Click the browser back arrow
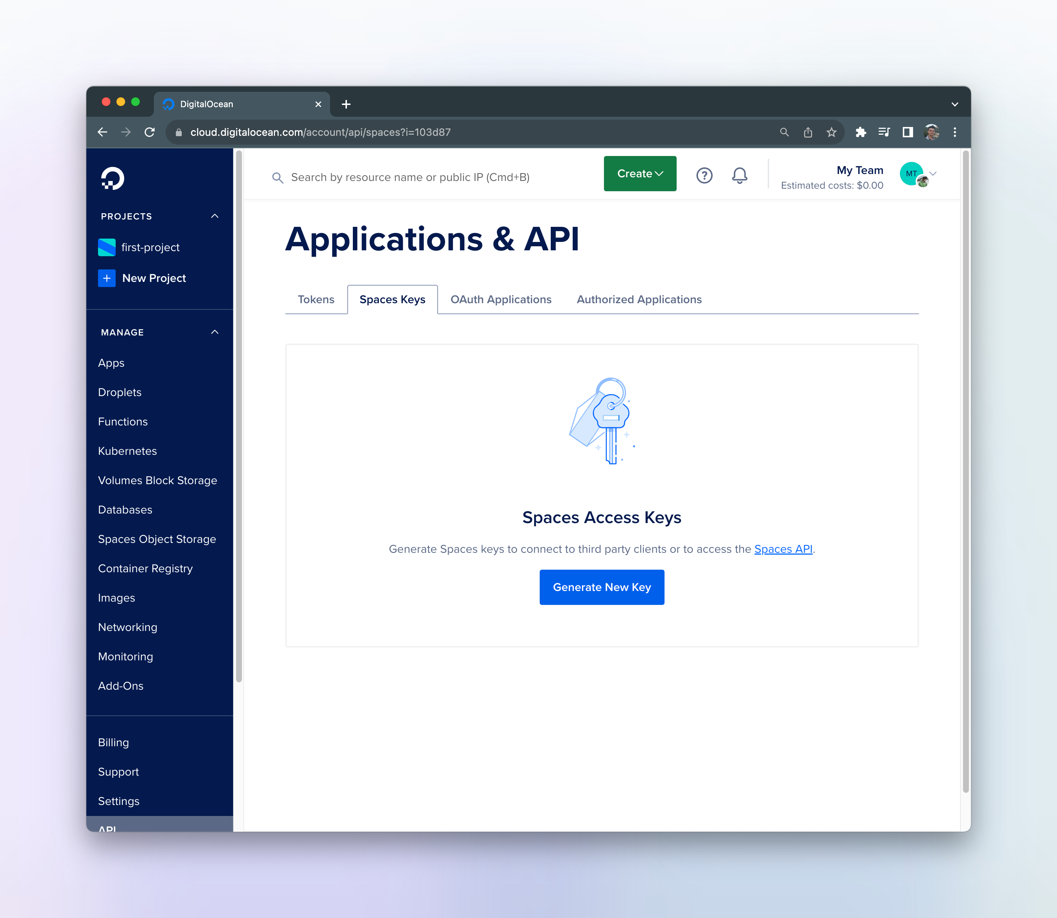Viewport: 1057px width, 918px height. (102, 132)
